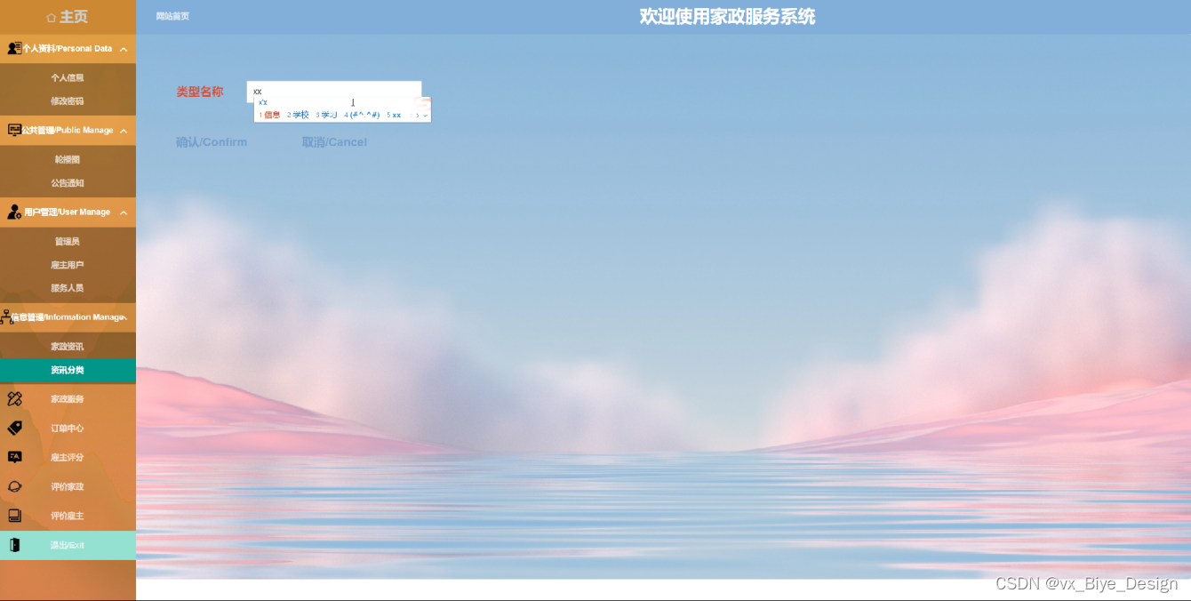This screenshot has width=1191, height=601.
Task: Choose IME candidate 3 学习
Action: pyautogui.click(x=326, y=116)
